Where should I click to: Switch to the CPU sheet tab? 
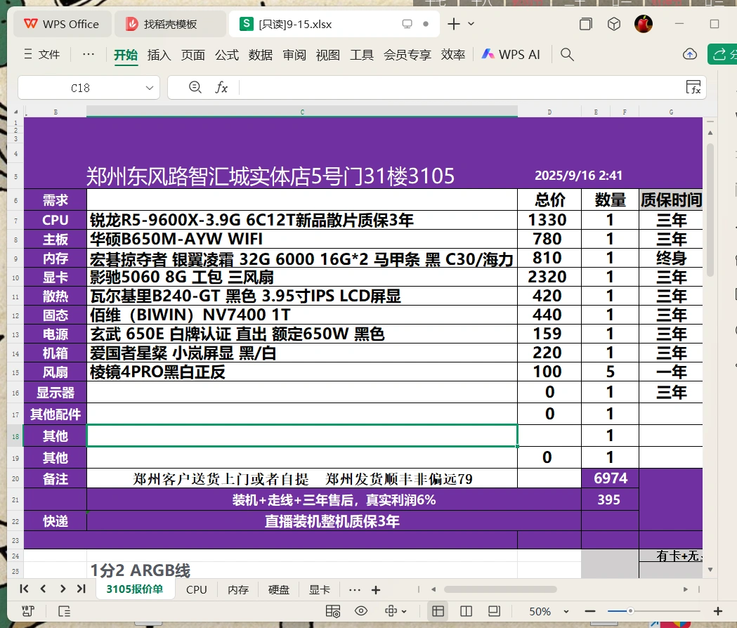click(197, 589)
